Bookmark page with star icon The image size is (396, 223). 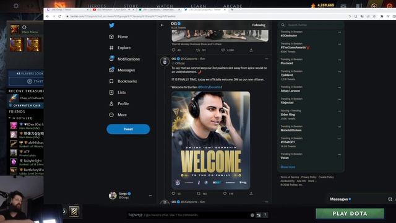[374, 16]
